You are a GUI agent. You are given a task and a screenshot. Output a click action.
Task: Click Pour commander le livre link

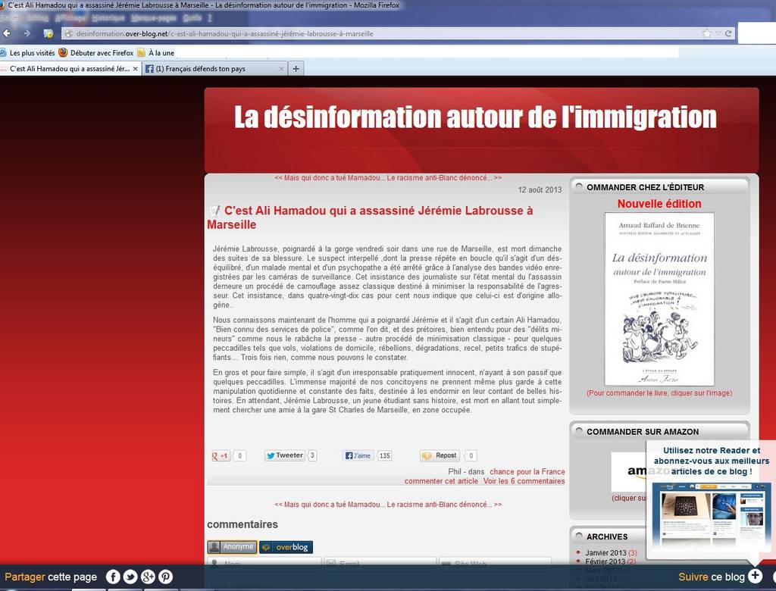[659, 393]
